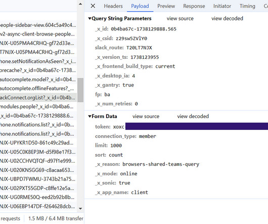Click the _x_id value 0b4ba67c-1738129888.565

[144, 29]
